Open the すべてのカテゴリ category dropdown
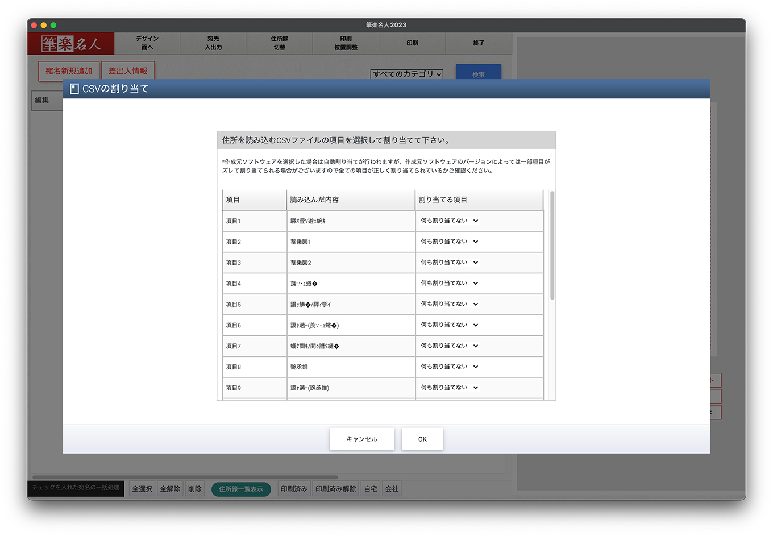773x536 pixels. [407, 74]
